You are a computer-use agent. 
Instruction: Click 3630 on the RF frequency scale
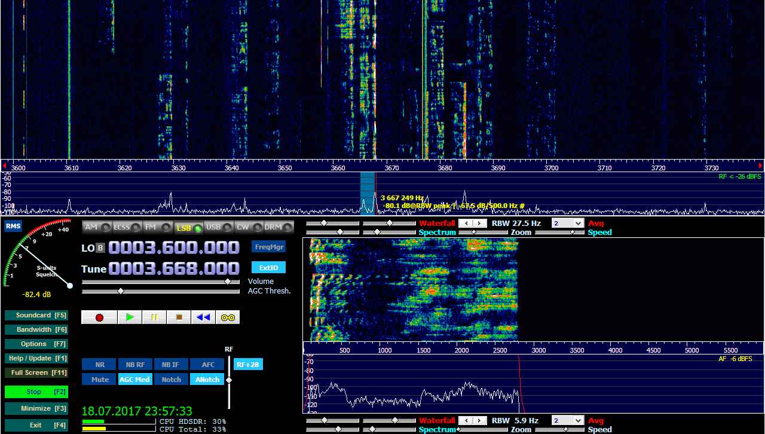coord(178,169)
